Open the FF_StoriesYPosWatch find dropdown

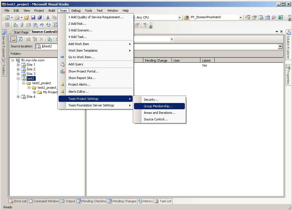click(241, 17)
